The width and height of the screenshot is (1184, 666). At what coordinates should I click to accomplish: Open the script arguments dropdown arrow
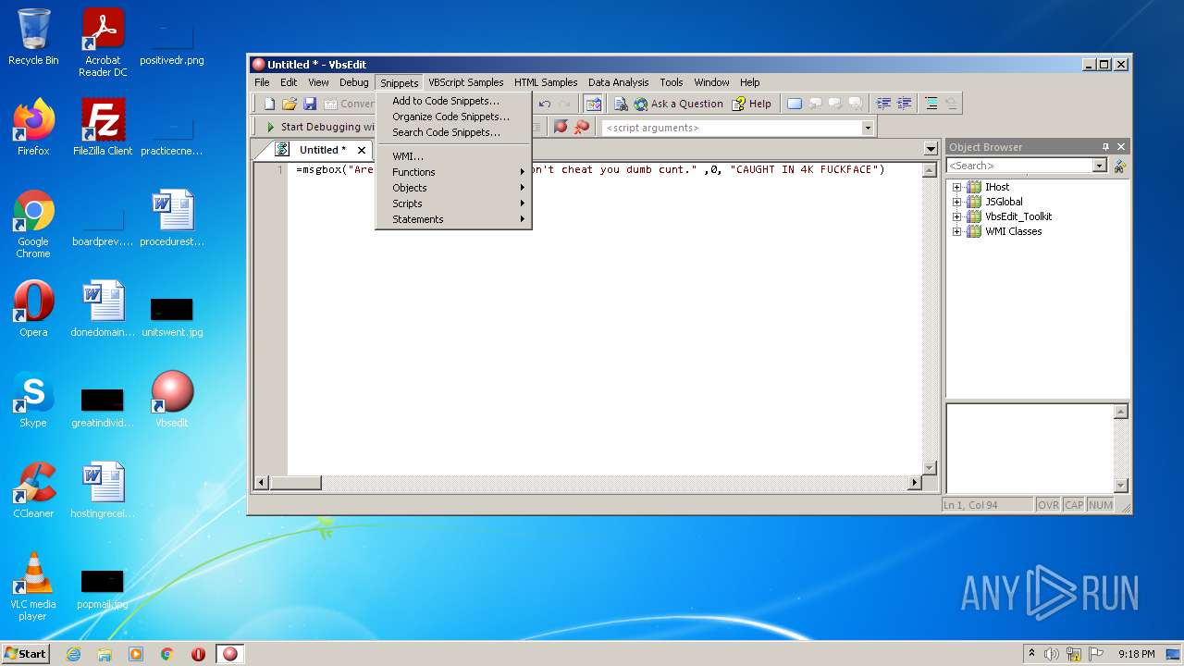pyautogui.click(x=868, y=128)
